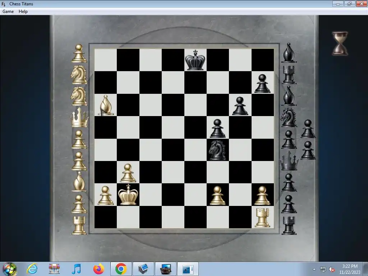Viewport: 368px width, 276px height.
Task: Open the storefront icon on the taskbar
Action: tap(54, 269)
